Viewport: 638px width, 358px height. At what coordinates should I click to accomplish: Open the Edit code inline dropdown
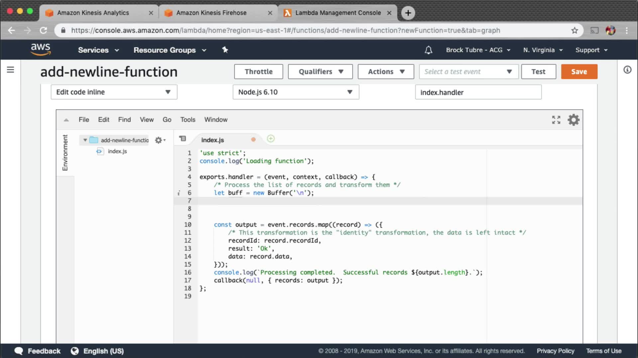click(114, 92)
